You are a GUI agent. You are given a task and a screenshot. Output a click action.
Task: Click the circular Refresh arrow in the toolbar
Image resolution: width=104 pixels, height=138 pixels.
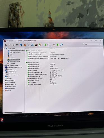point(6,45)
